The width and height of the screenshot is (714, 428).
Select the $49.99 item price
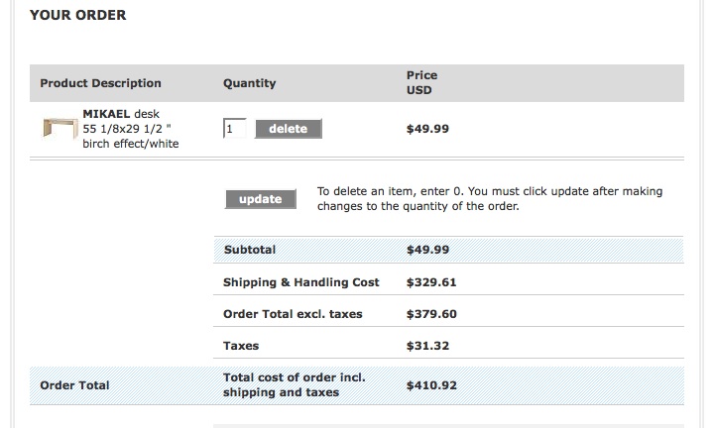(x=427, y=129)
